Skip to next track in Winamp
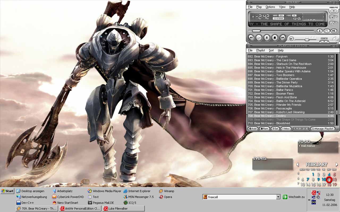 283,38
